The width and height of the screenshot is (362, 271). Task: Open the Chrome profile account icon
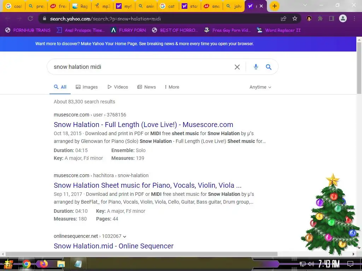pyautogui.click(x=343, y=18)
